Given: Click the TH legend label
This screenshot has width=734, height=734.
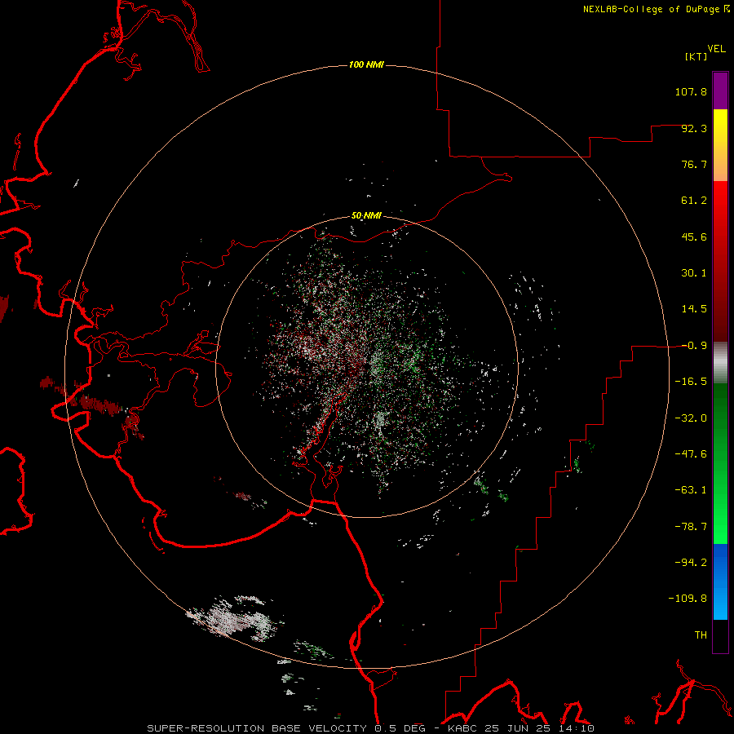Looking at the screenshot, I should coord(701,635).
